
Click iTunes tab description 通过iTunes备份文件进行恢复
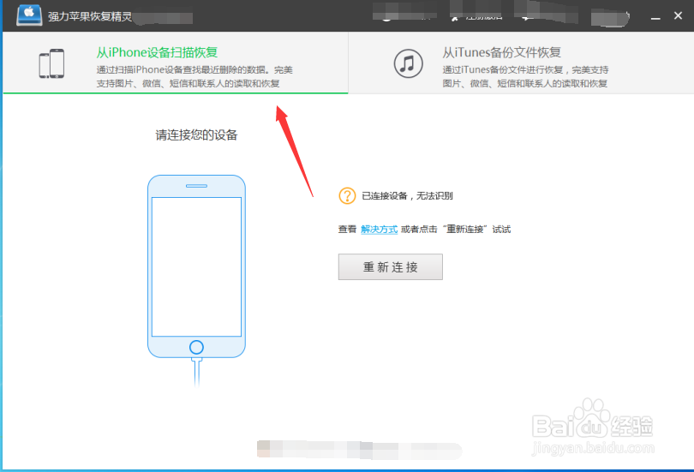point(525,76)
